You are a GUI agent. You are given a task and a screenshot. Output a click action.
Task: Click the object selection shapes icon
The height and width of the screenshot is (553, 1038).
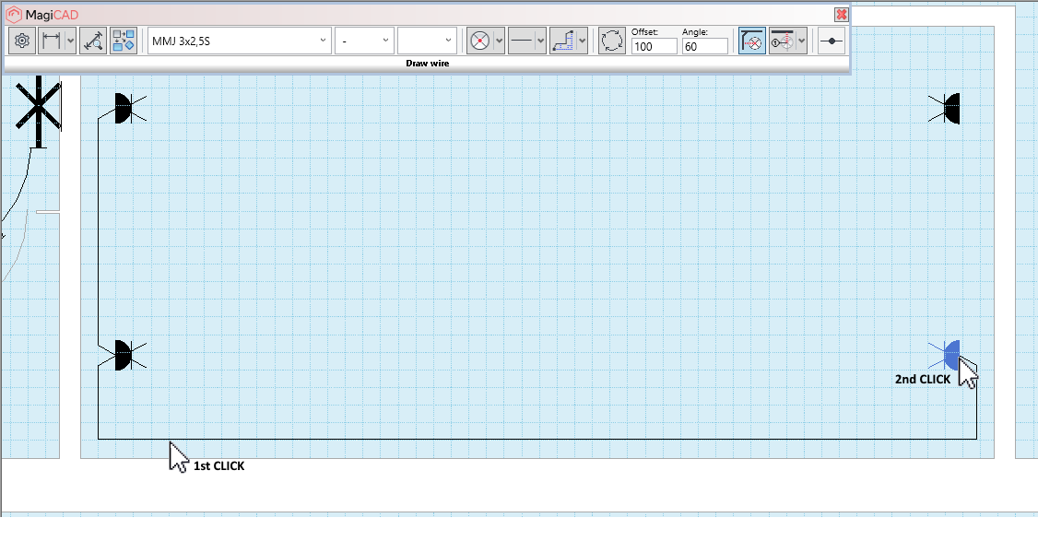[x=124, y=41]
